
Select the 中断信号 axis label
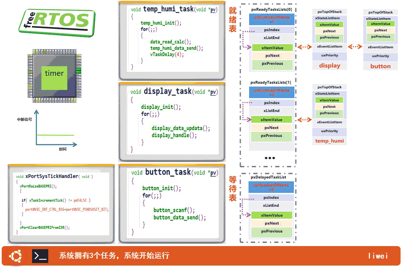pos(24,119)
